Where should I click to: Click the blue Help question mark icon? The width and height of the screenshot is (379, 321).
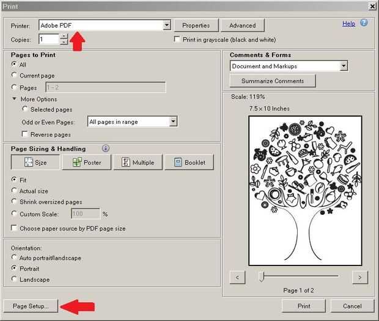click(x=364, y=23)
